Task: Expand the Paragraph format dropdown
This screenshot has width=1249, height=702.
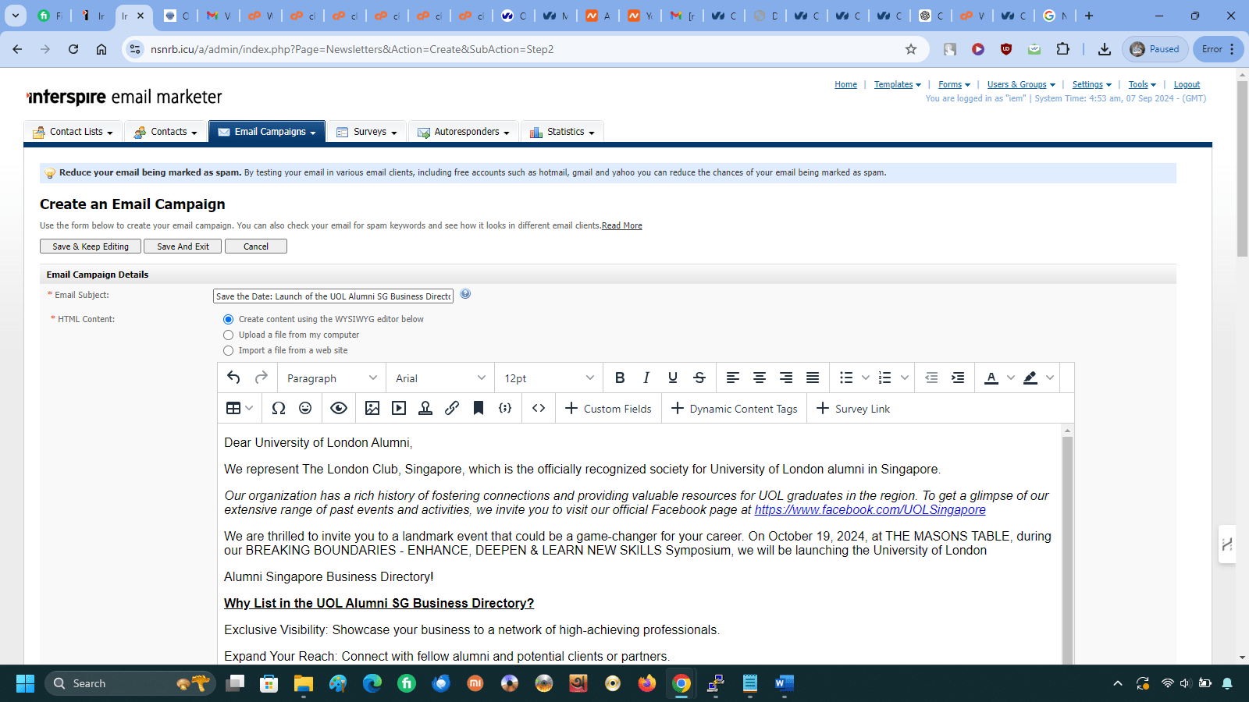Action: tap(332, 378)
